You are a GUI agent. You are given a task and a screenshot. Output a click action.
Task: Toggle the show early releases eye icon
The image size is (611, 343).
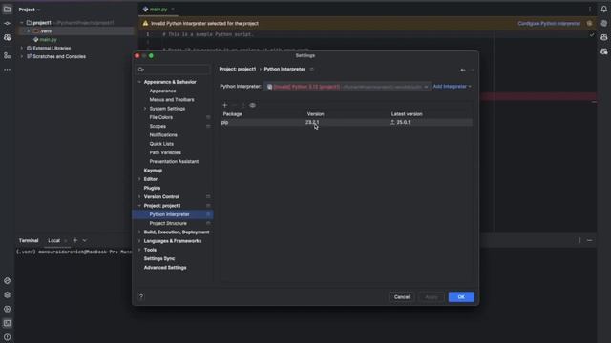252,105
